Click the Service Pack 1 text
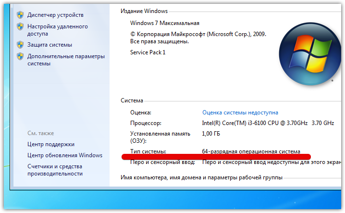The width and height of the screenshot is (345, 213). (x=148, y=52)
